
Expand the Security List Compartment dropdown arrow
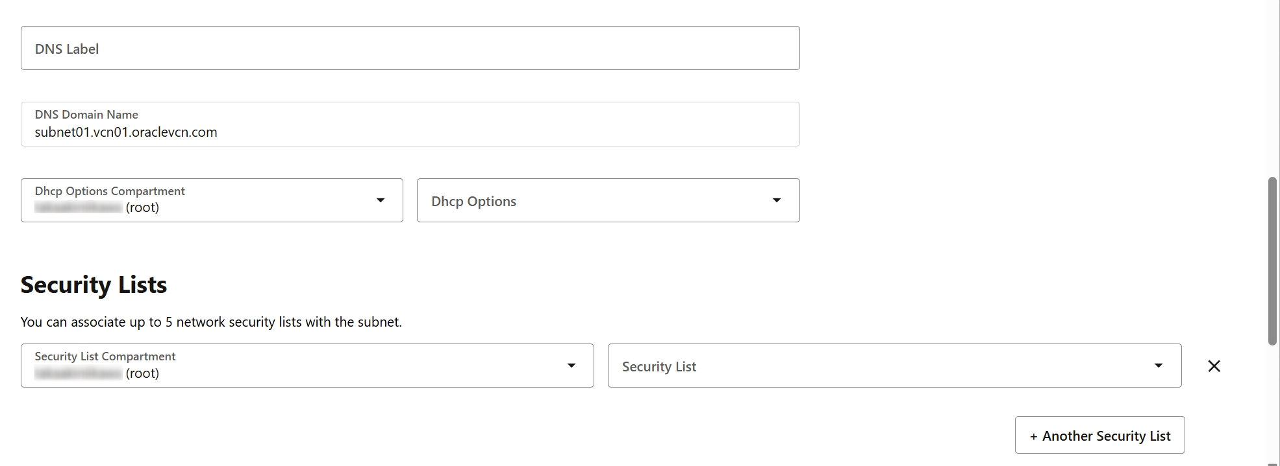pyautogui.click(x=571, y=366)
